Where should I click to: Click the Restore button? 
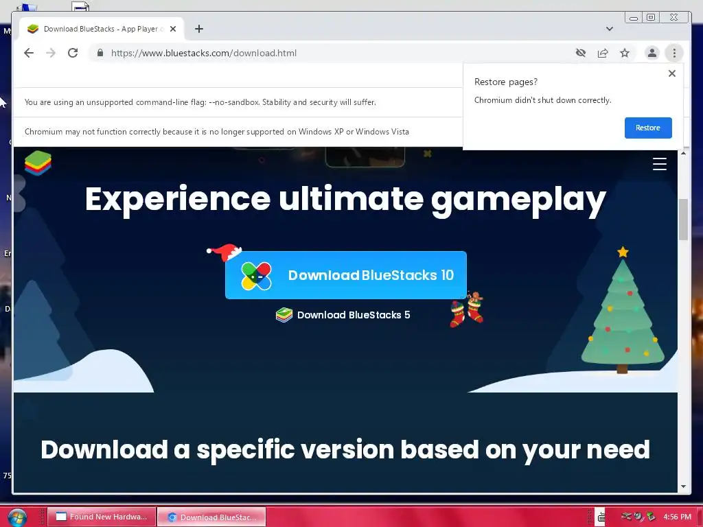tap(648, 128)
